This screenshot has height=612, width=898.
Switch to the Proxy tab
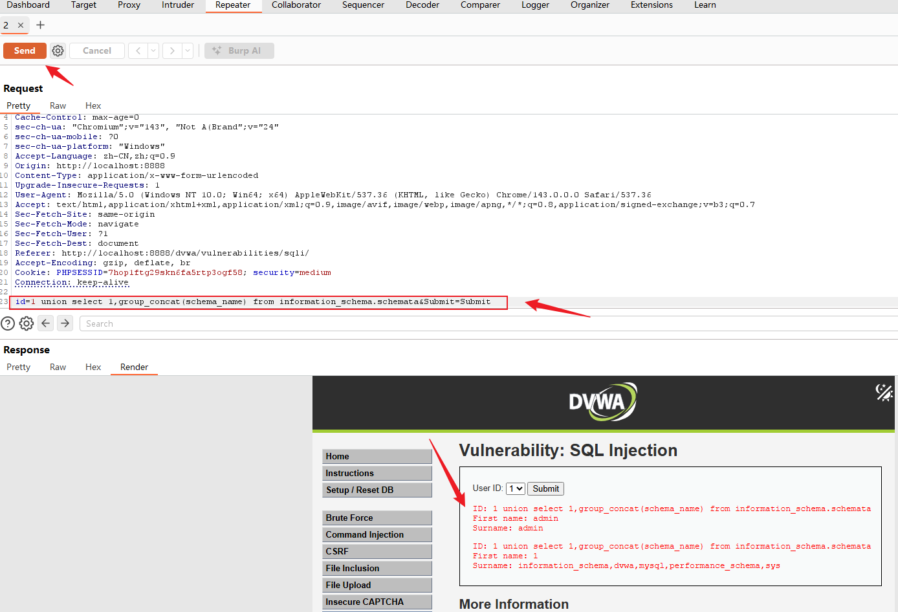(x=129, y=5)
